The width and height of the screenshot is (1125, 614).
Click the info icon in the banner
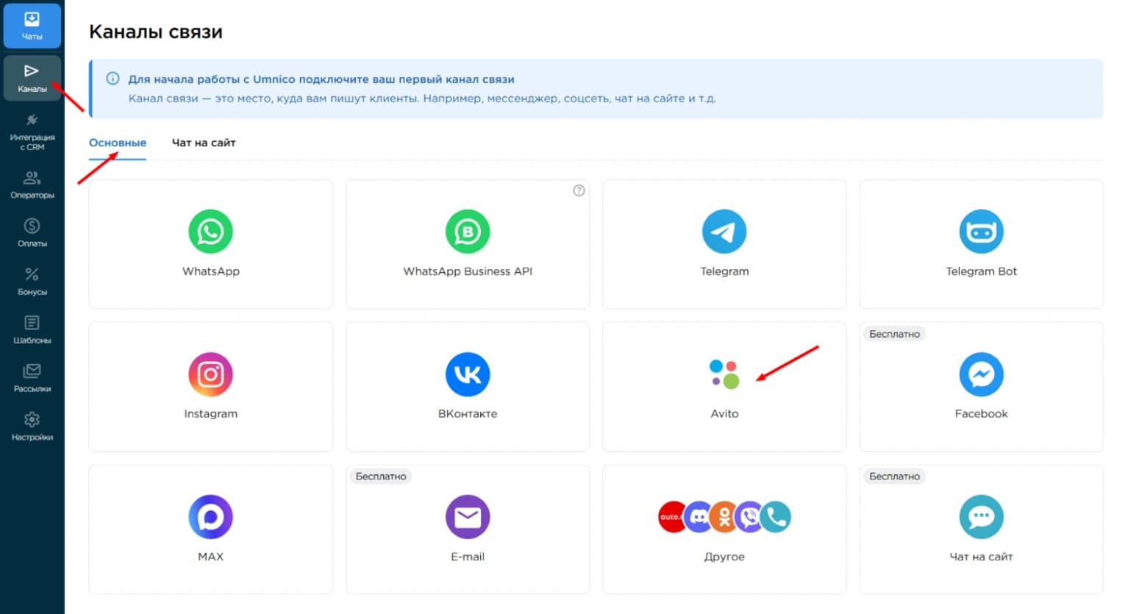pyautogui.click(x=113, y=79)
